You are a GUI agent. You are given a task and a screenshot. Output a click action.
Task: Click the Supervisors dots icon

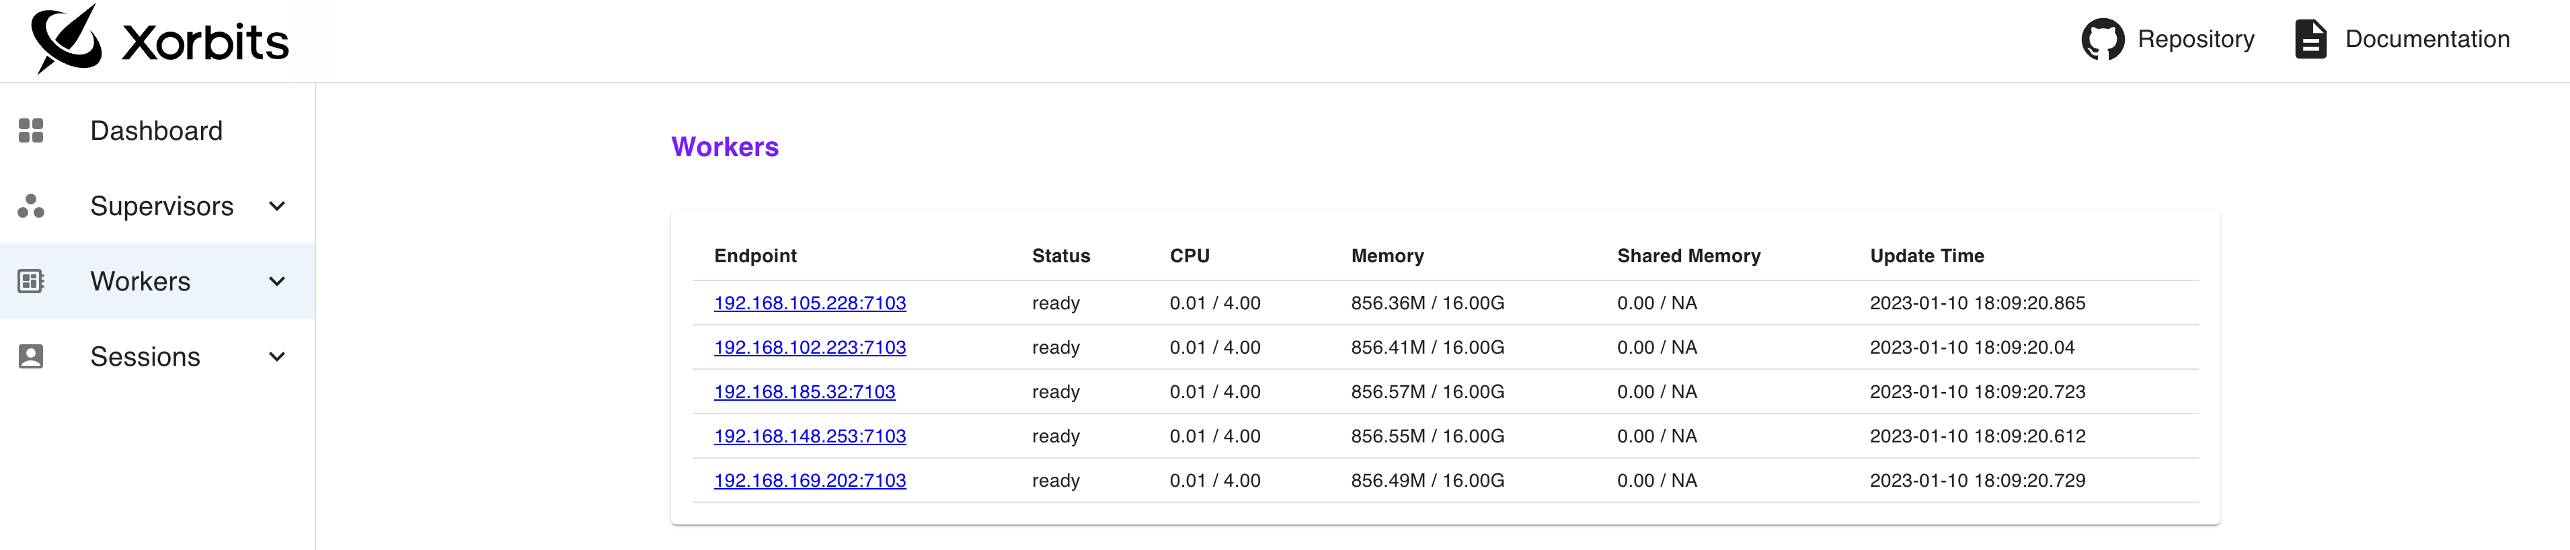(x=31, y=206)
